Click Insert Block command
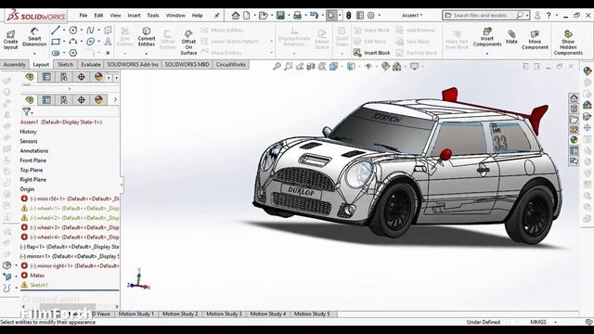Screen dimensions: 594x334 click(371, 53)
